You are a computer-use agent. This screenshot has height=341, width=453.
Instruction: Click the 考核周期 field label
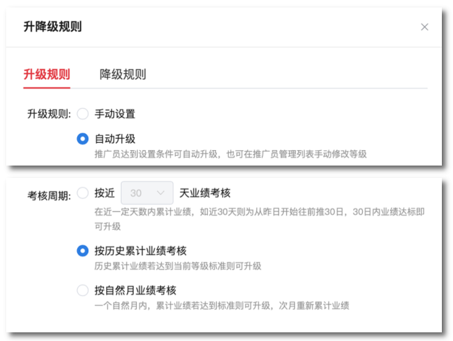click(x=49, y=196)
